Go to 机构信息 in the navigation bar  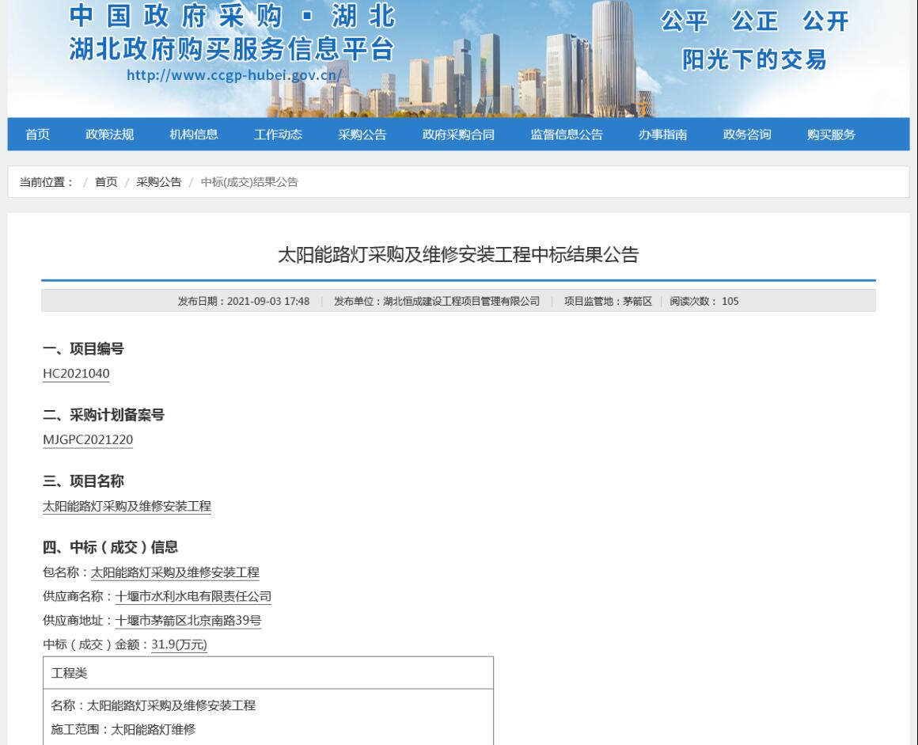(194, 135)
